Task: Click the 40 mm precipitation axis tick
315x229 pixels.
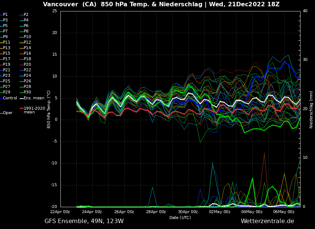Action: point(305,11)
